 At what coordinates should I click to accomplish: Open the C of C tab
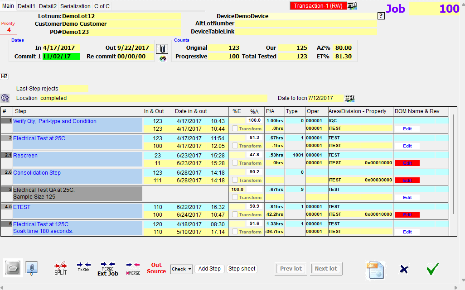(102, 6)
